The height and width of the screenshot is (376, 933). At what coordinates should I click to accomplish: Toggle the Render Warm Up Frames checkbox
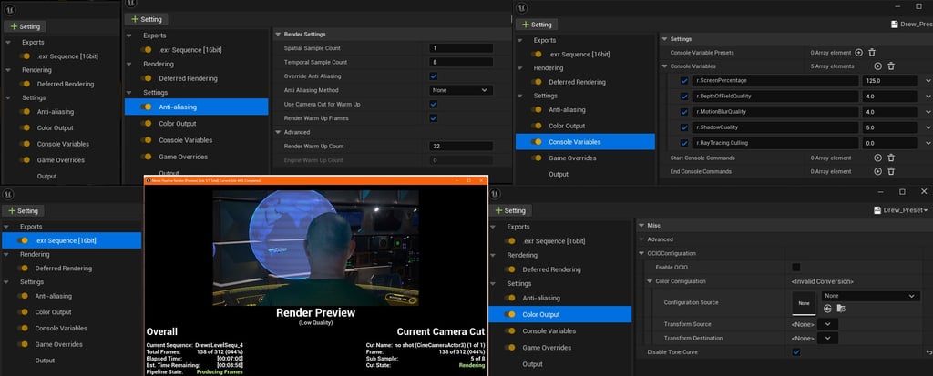pos(433,118)
